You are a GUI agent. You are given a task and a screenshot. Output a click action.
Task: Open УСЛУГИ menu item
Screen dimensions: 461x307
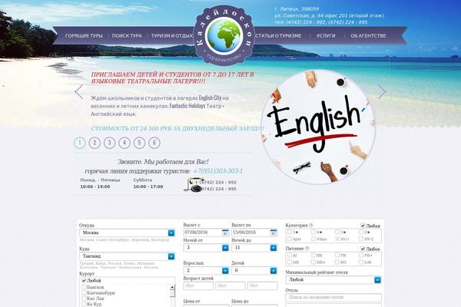[326, 36]
